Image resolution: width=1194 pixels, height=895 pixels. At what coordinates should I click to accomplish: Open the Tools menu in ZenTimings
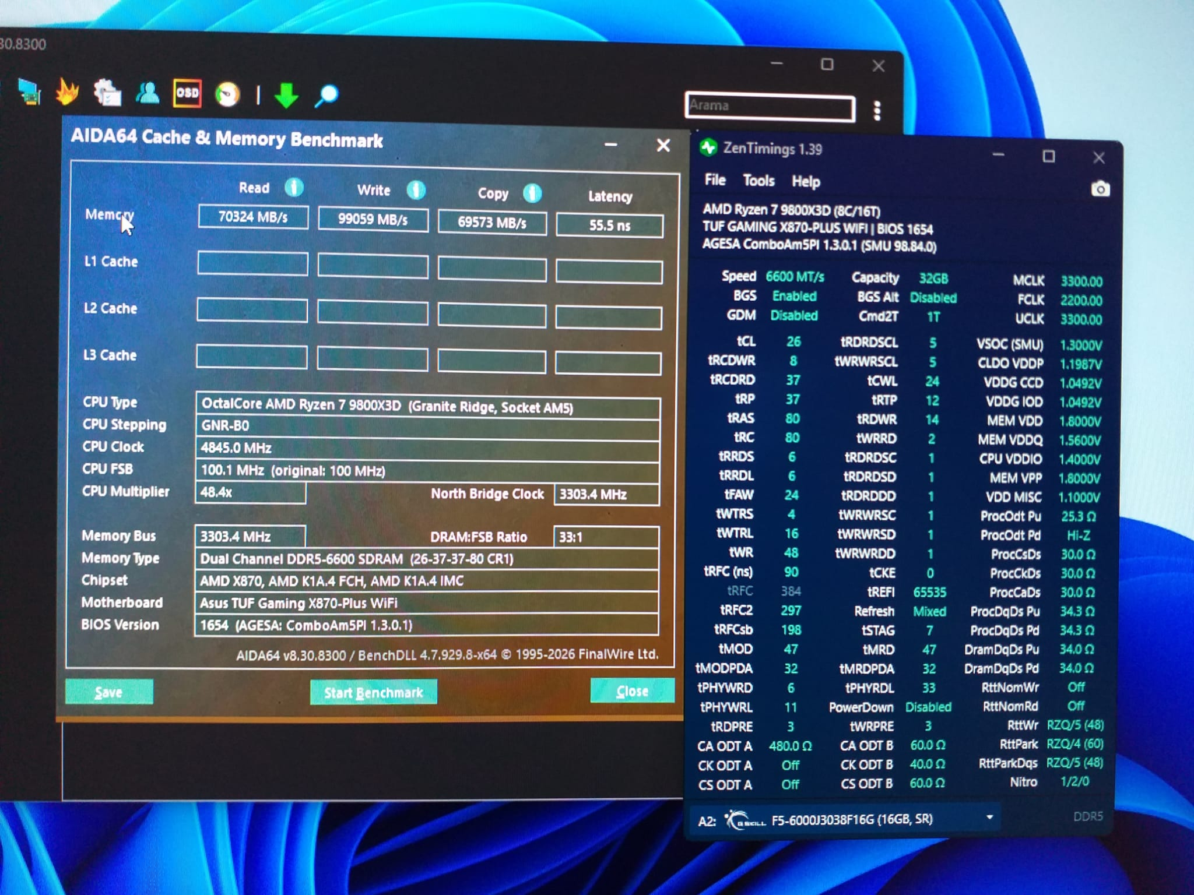(x=758, y=181)
